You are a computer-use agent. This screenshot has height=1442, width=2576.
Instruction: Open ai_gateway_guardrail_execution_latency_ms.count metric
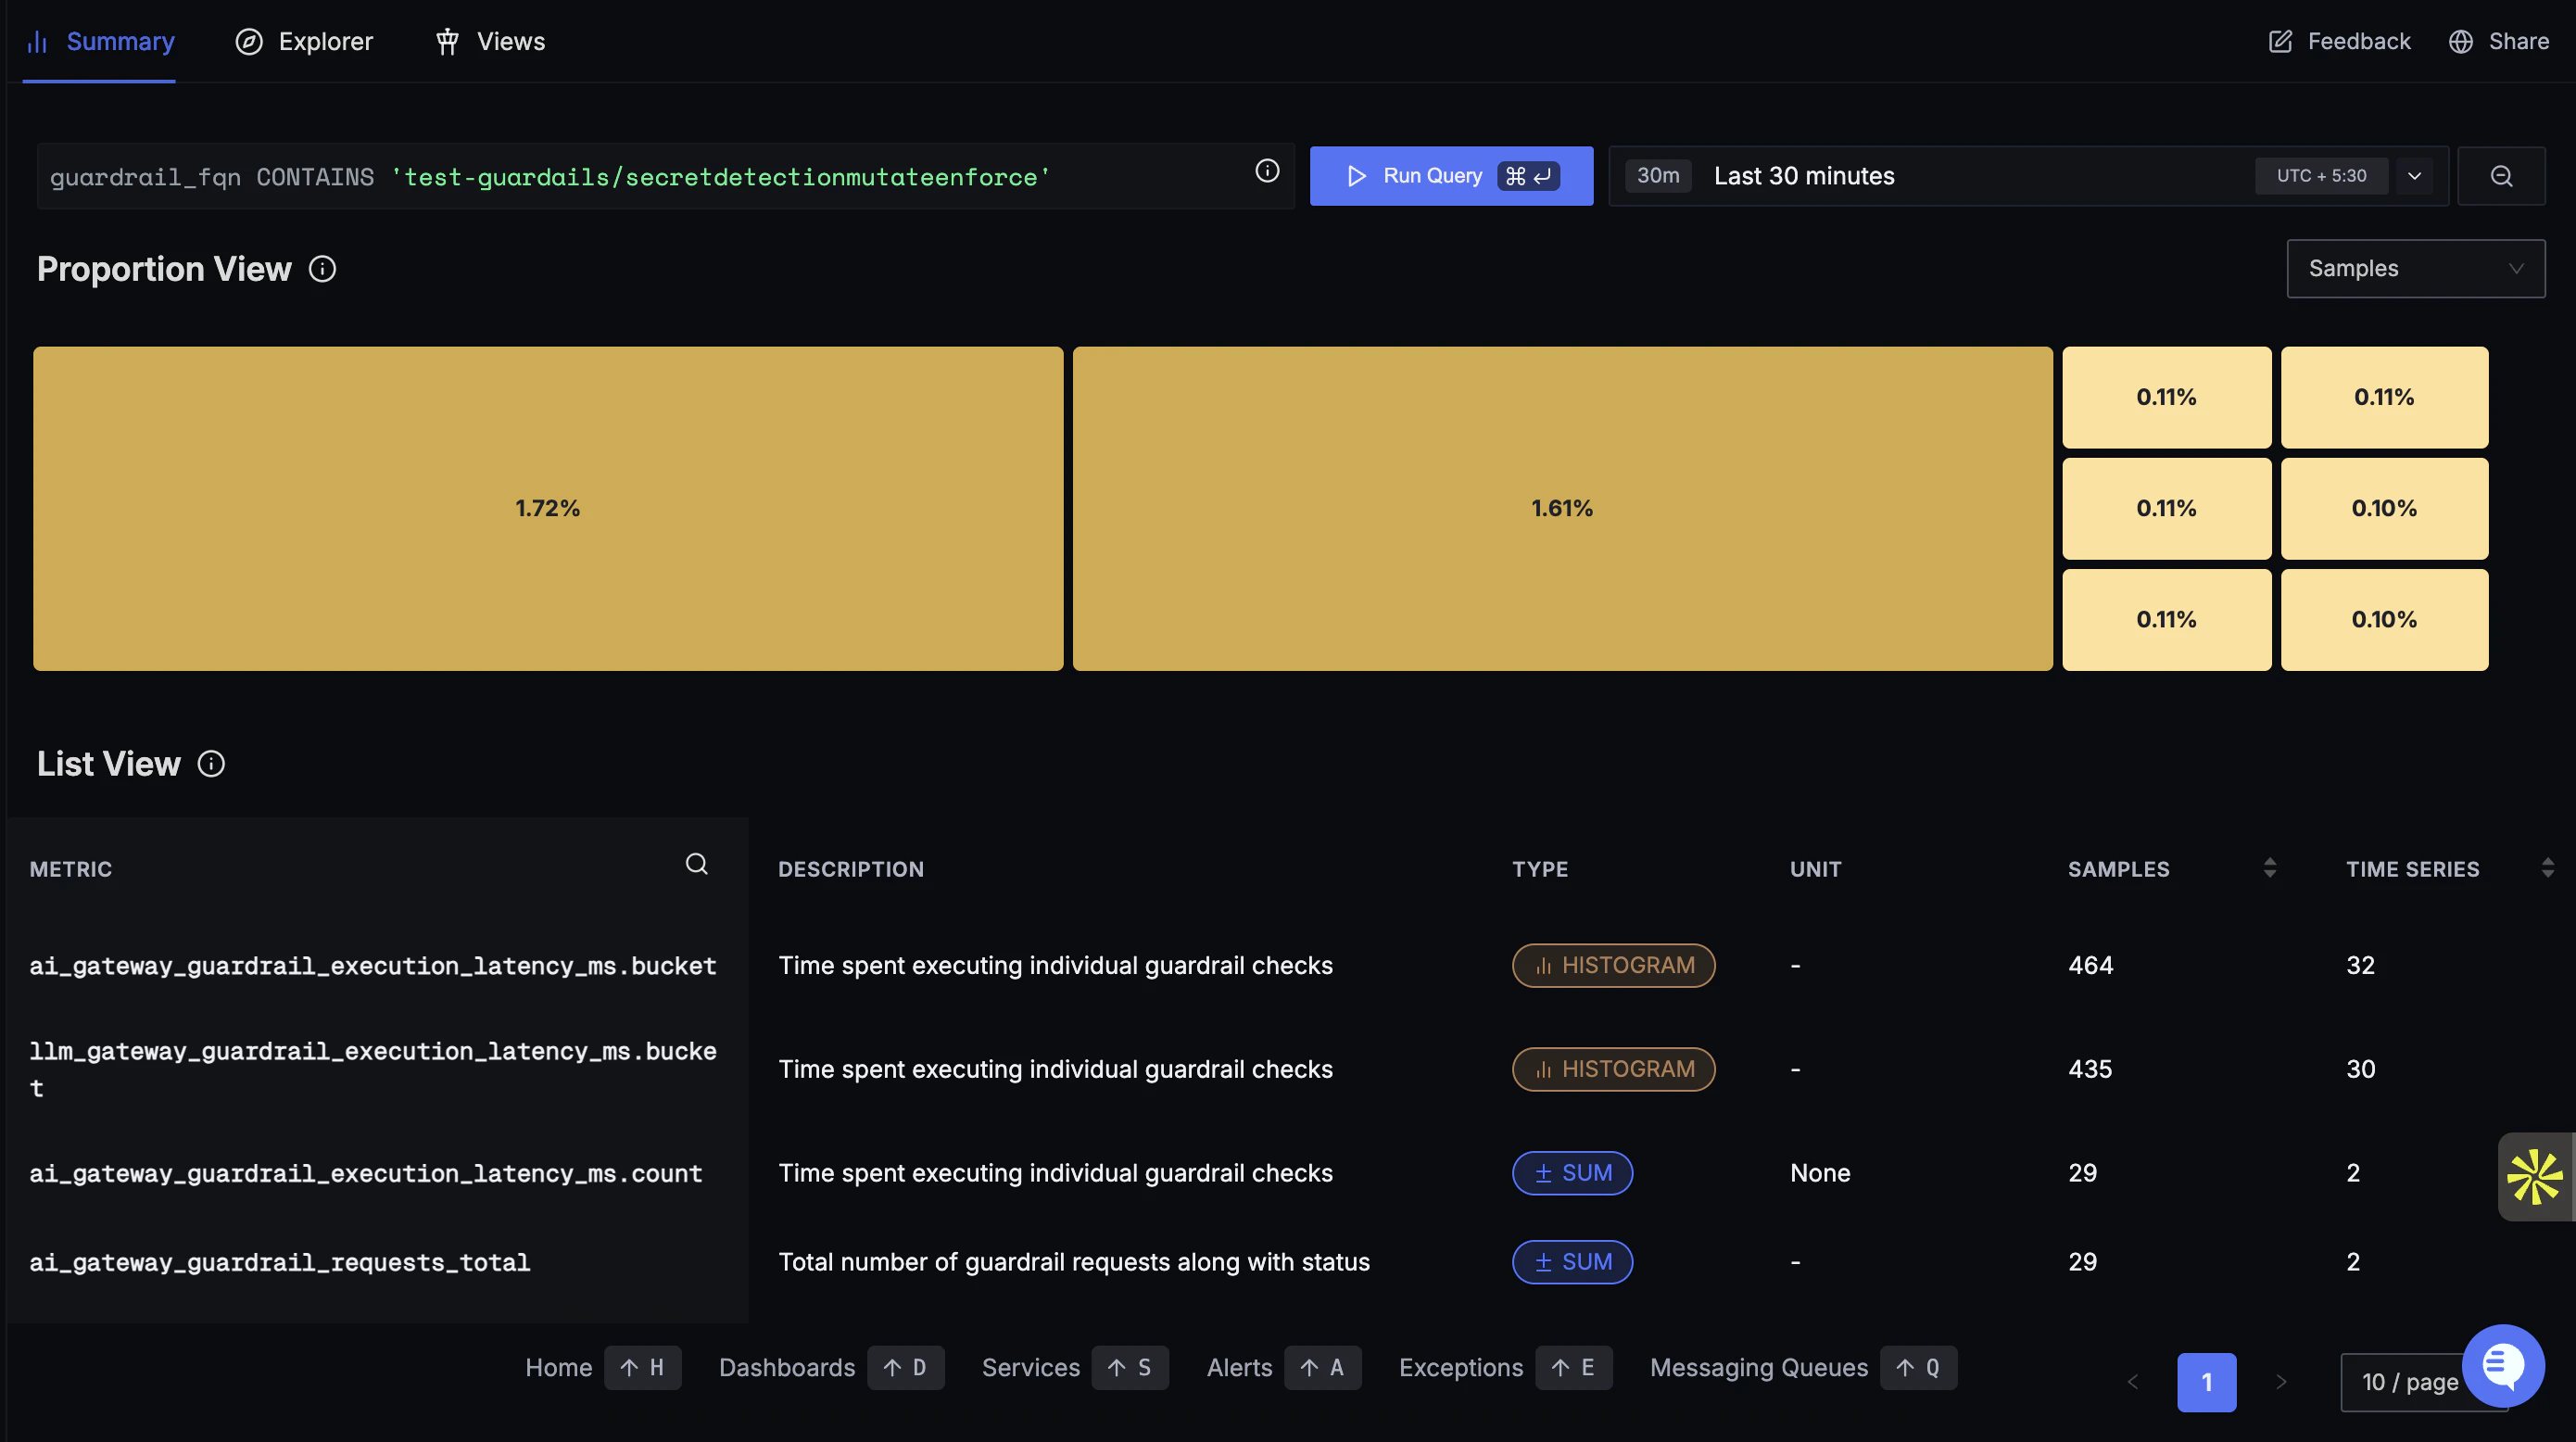tap(366, 1173)
